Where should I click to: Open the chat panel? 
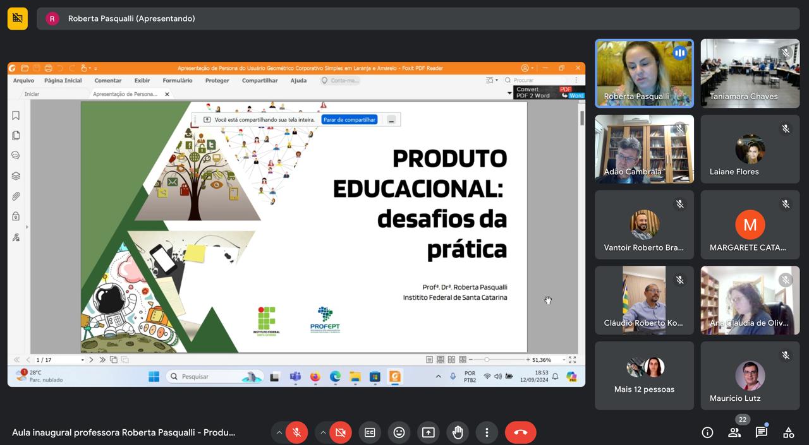tap(762, 432)
